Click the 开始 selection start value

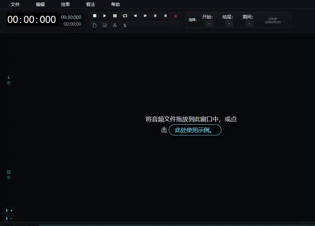pos(209,24)
